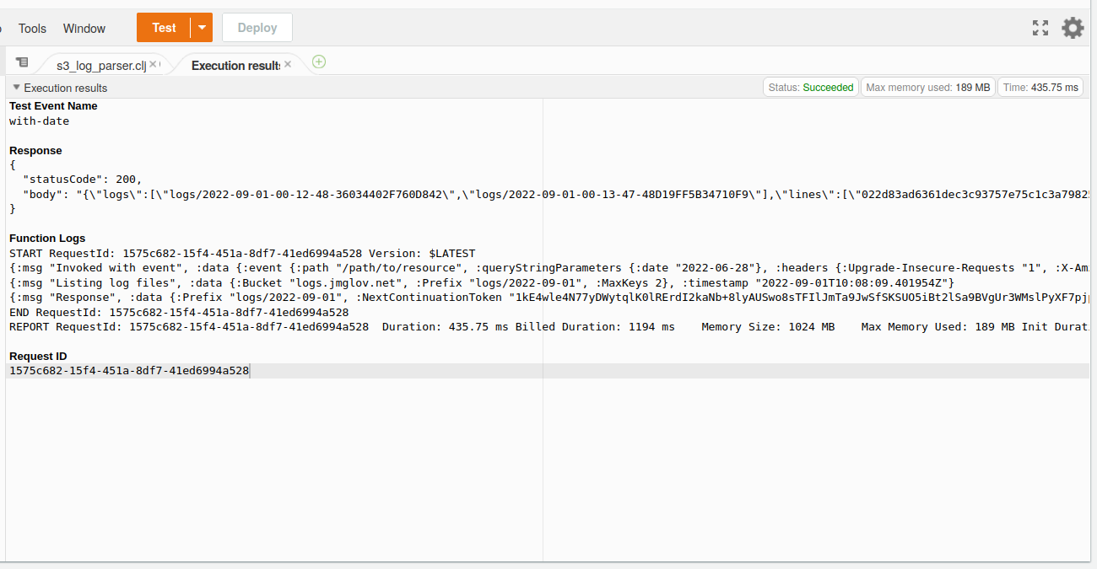
Task: Click the orange Test button
Action: (x=164, y=28)
